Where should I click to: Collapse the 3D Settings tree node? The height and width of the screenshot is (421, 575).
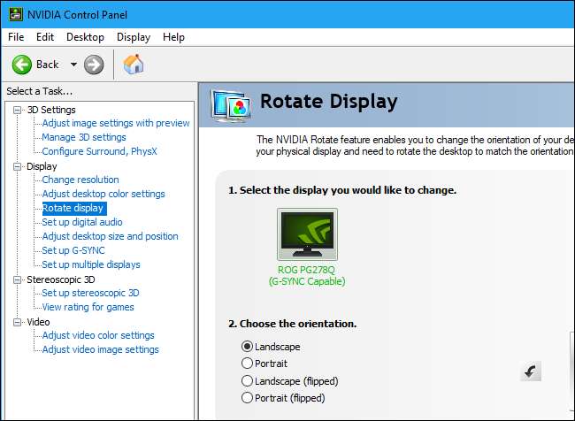coord(19,109)
